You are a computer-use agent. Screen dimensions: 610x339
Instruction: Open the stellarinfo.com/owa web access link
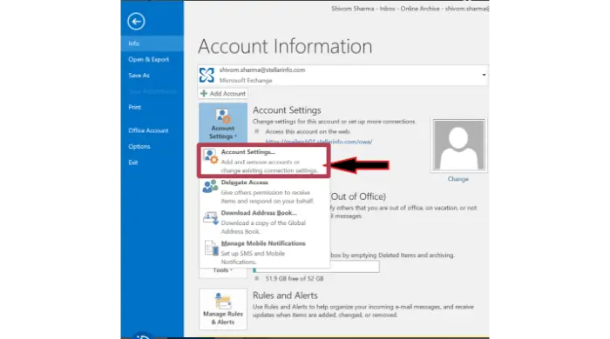319,142
